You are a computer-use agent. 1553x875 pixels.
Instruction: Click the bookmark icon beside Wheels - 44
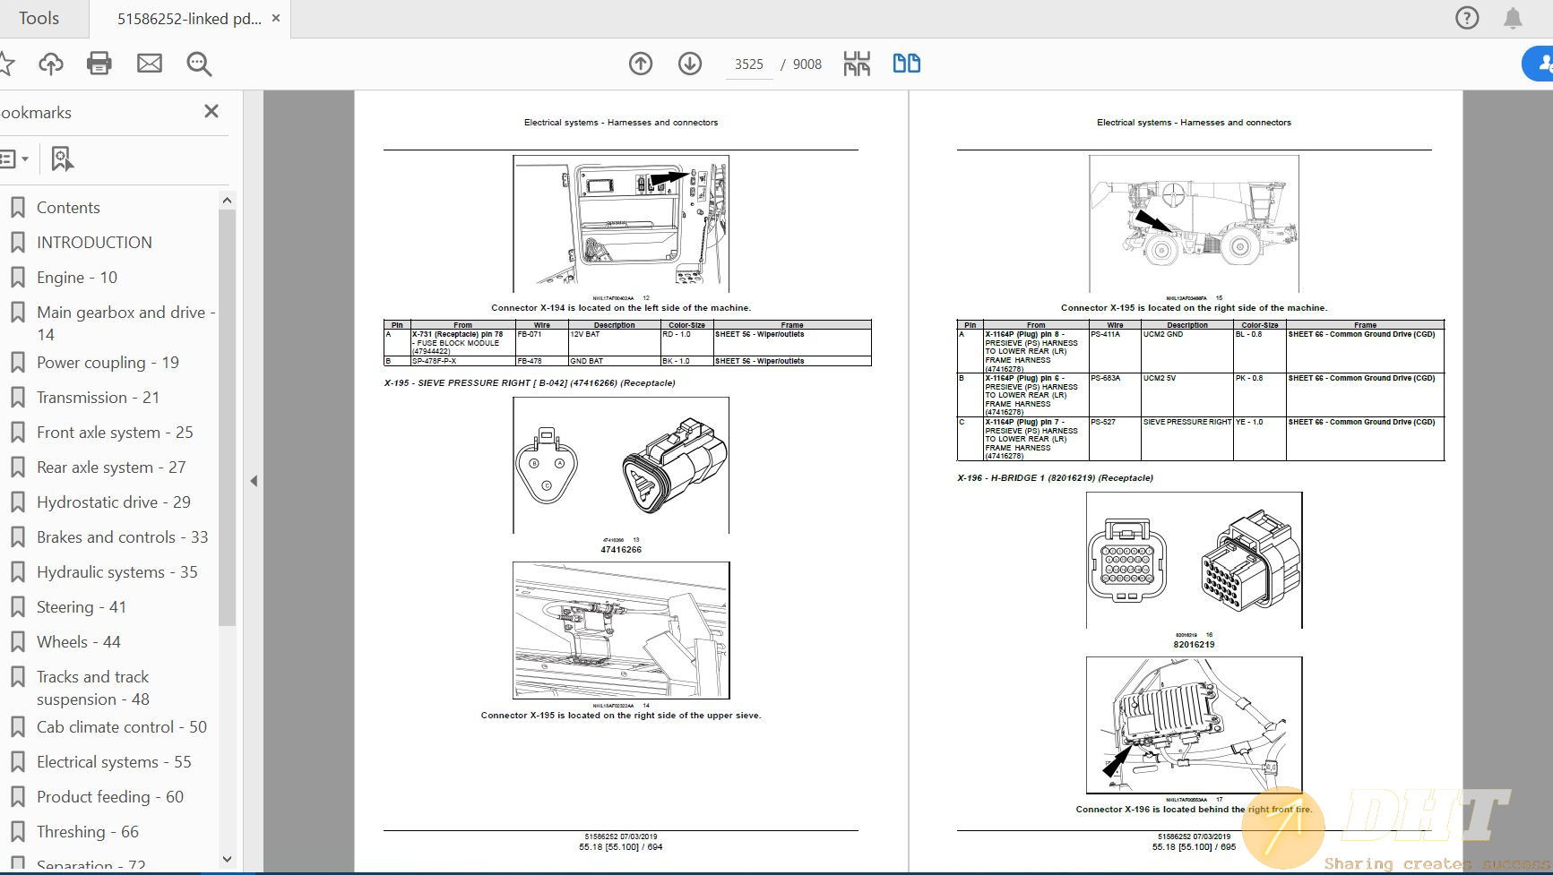tap(17, 642)
